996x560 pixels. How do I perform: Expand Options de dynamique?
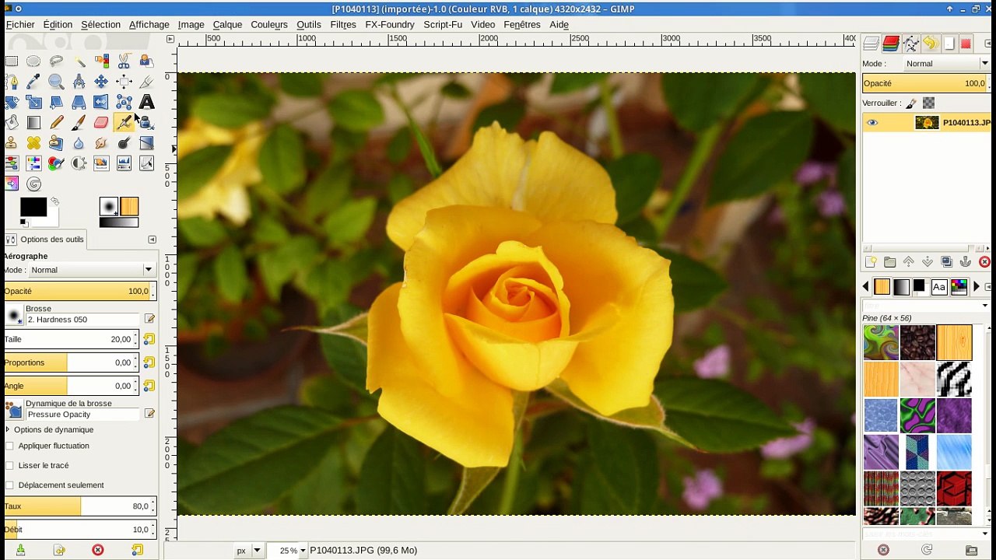click(x=8, y=429)
